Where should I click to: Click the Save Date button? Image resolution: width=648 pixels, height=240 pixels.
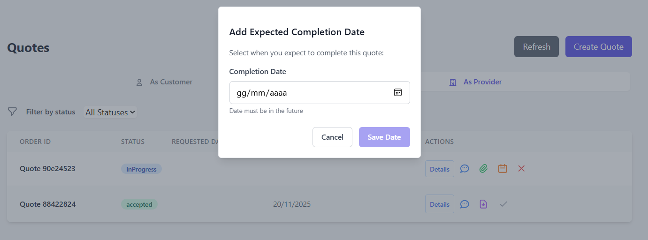click(384, 137)
